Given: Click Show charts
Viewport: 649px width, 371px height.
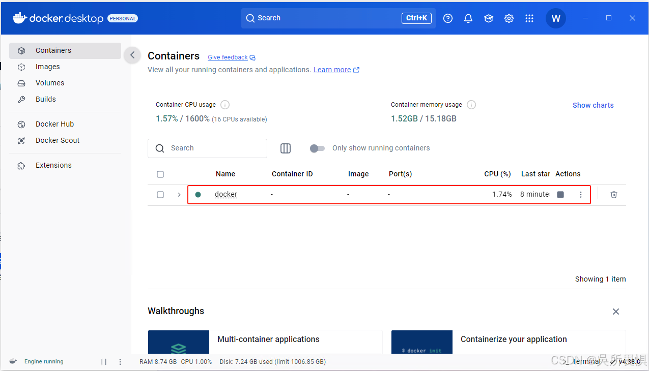Looking at the screenshot, I should (x=593, y=106).
